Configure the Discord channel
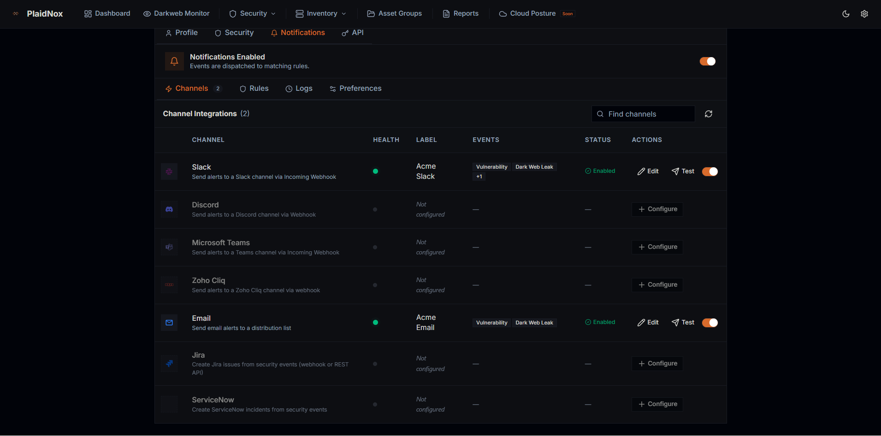Image resolution: width=881 pixels, height=436 pixels. tap(657, 209)
